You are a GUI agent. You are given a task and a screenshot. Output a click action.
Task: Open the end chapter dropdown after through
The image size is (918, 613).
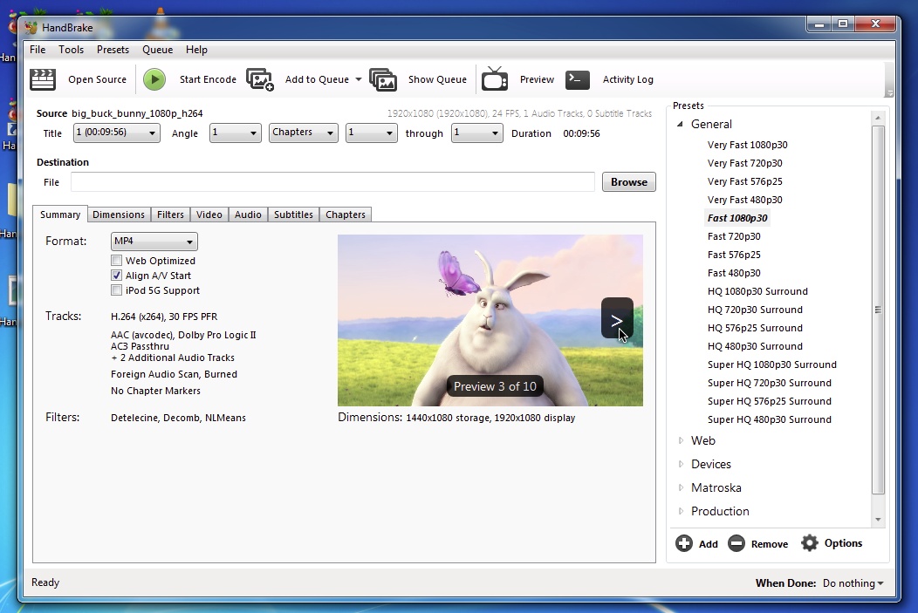[476, 133]
